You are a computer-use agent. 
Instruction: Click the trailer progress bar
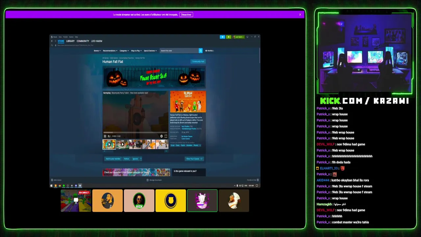pyautogui.click(x=135, y=133)
